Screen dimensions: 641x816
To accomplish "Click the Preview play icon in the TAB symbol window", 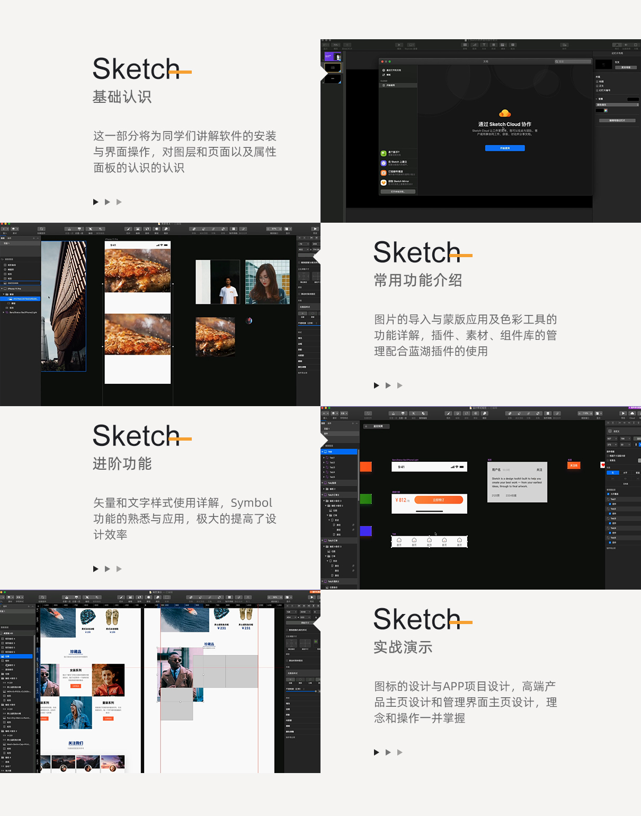I will (623, 414).
